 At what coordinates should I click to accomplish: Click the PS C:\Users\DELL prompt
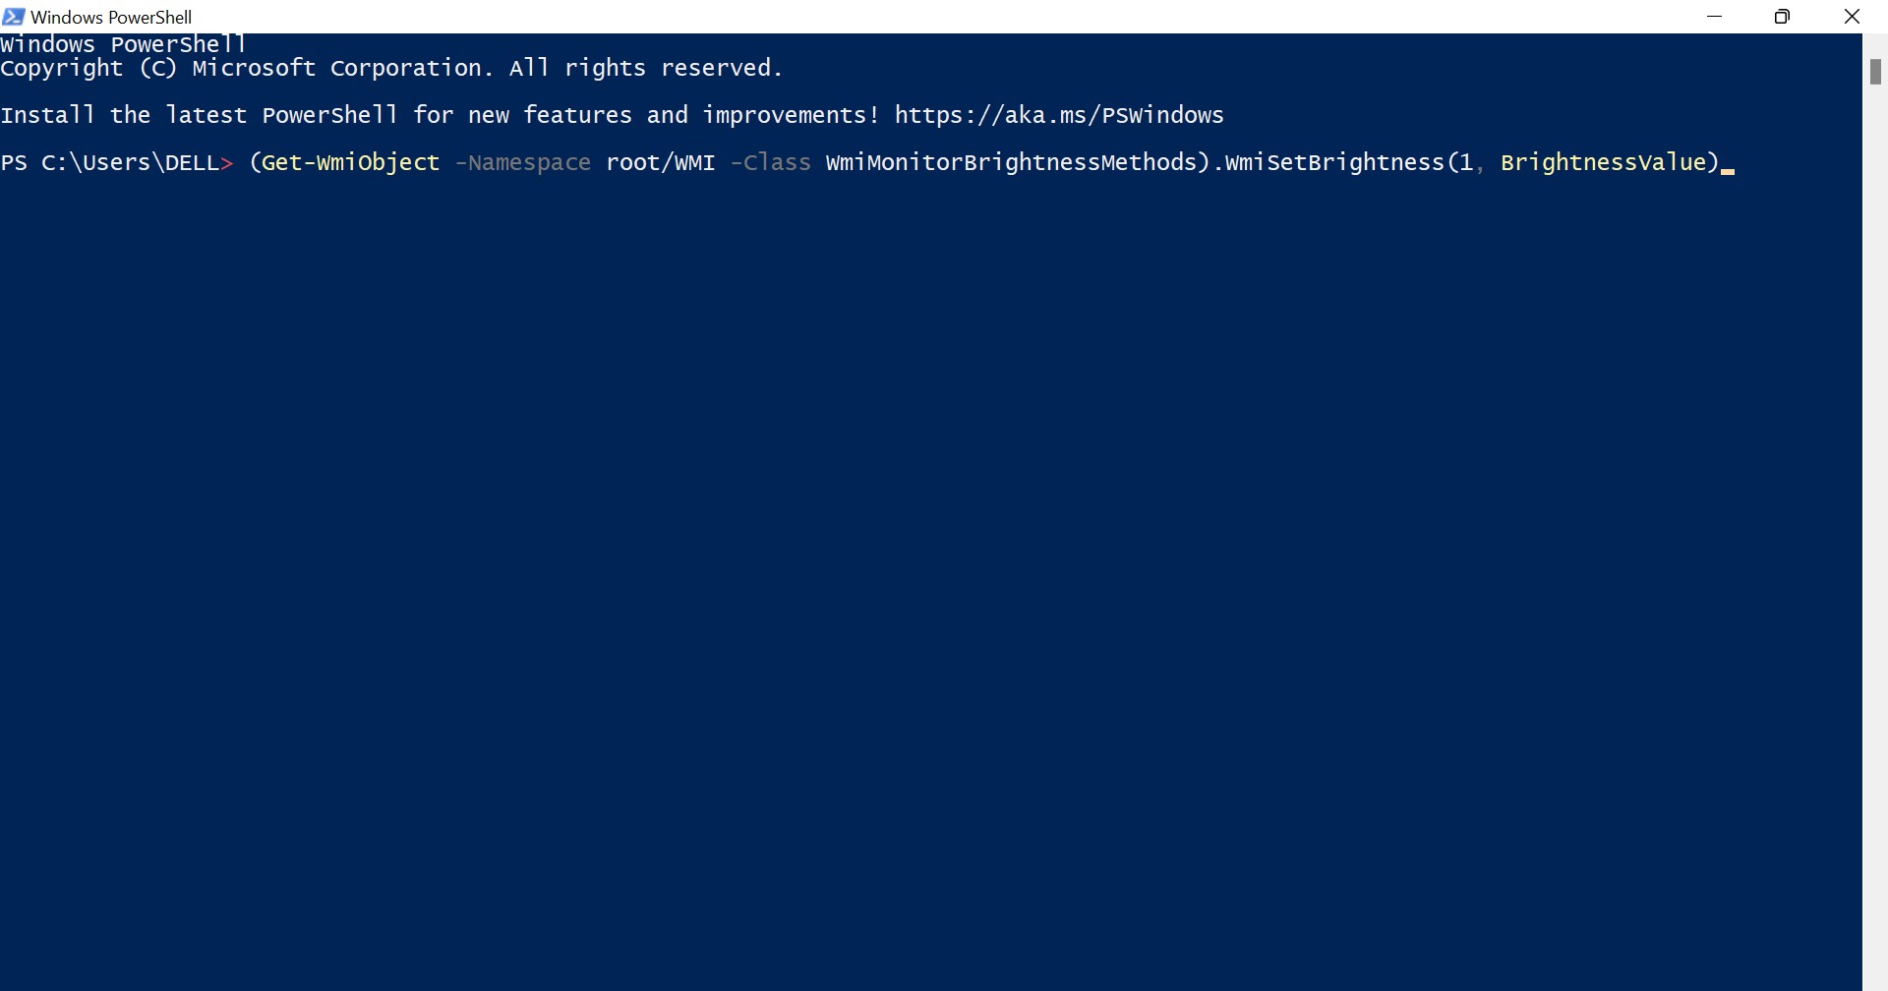click(x=116, y=163)
